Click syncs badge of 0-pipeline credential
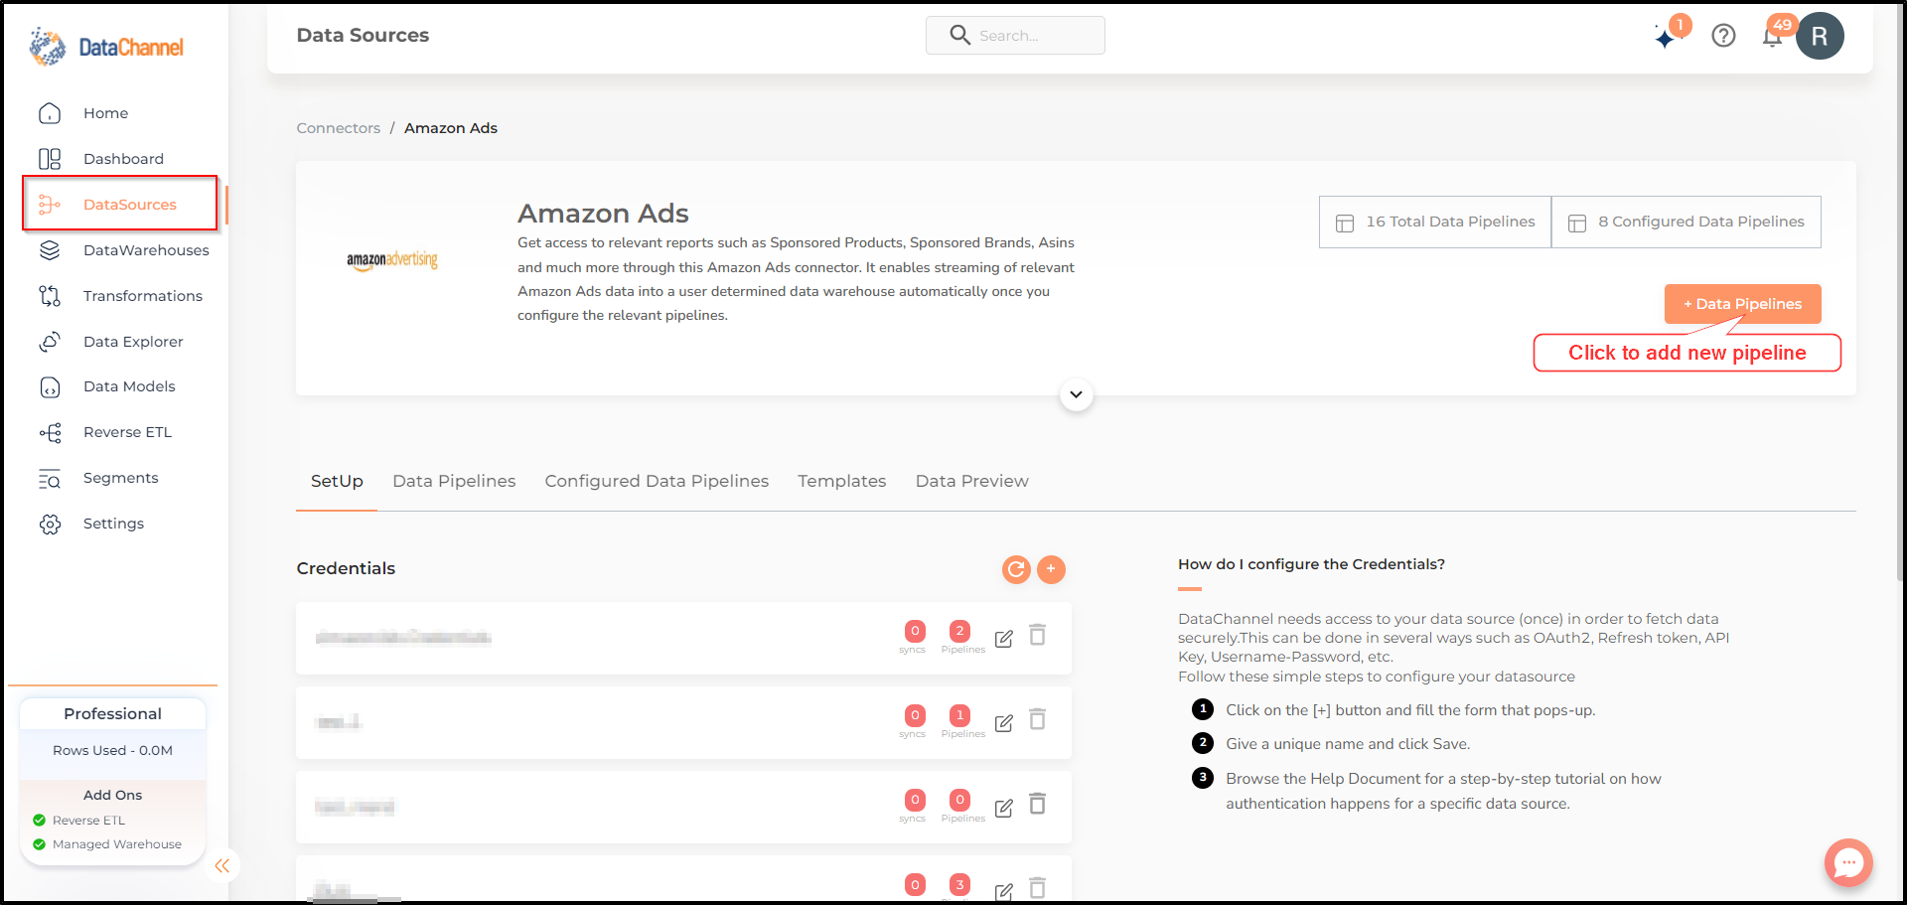 tap(915, 800)
